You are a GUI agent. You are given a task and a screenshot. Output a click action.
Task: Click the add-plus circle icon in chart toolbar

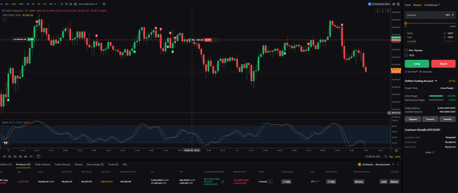(x=104, y=4)
